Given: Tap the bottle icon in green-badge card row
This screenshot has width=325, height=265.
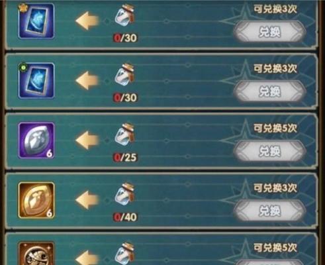Looking at the screenshot, I should coord(125,74).
